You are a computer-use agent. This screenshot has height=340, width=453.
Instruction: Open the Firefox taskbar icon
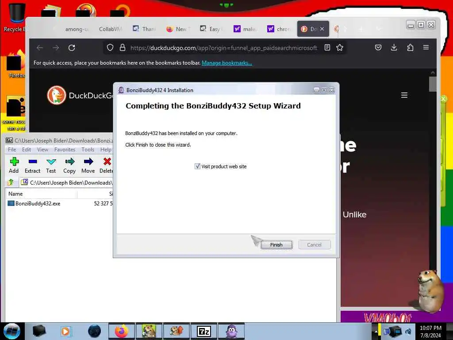coord(122,331)
